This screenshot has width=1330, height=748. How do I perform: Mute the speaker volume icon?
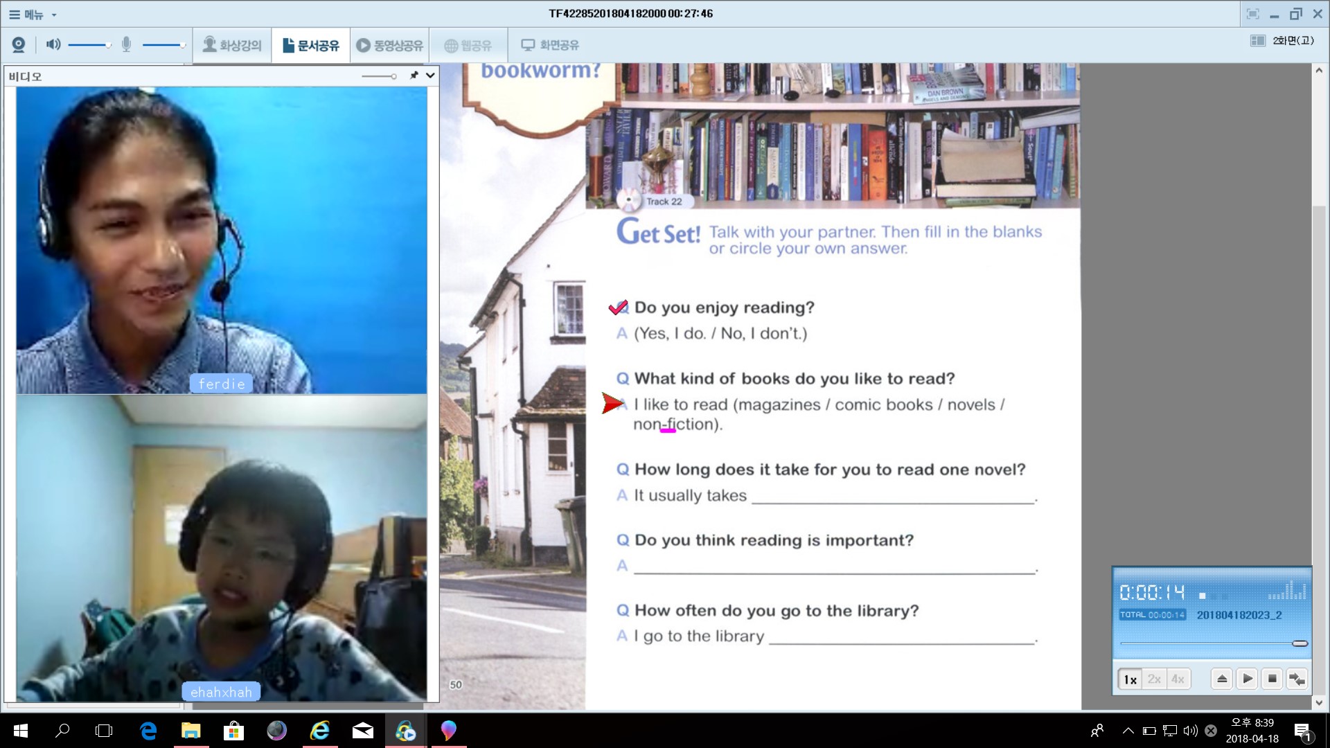[x=53, y=45]
